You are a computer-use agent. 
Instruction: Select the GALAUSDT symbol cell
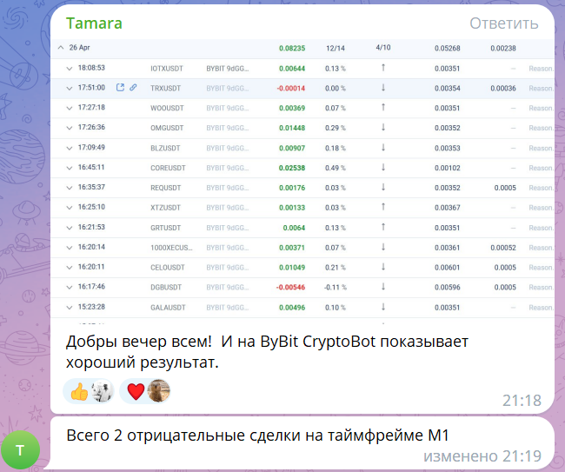(x=168, y=308)
